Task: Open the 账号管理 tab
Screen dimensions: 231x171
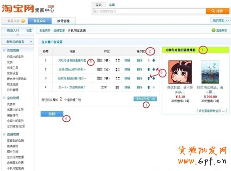Action: click(x=63, y=21)
